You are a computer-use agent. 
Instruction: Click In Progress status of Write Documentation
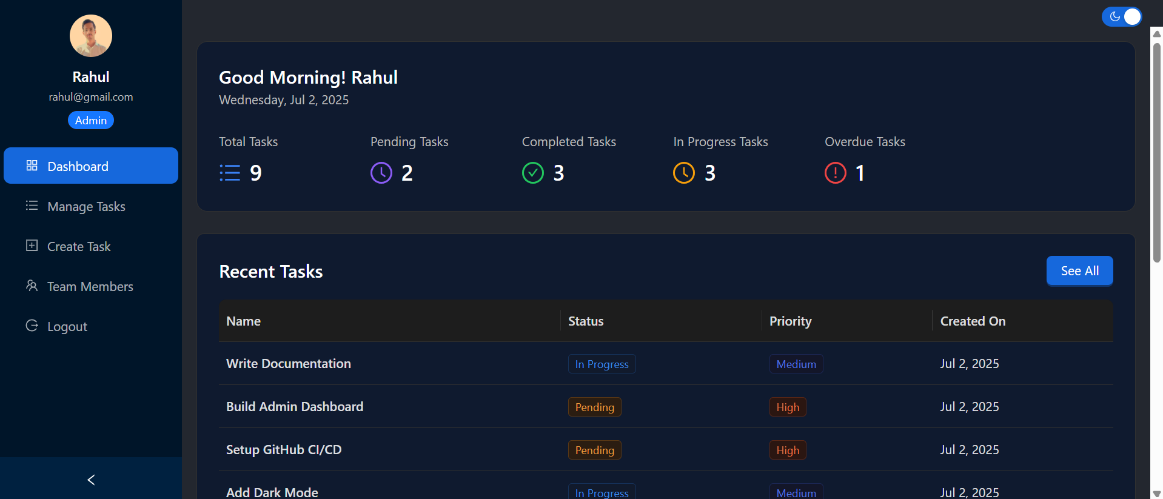pyautogui.click(x=602, y=364)
